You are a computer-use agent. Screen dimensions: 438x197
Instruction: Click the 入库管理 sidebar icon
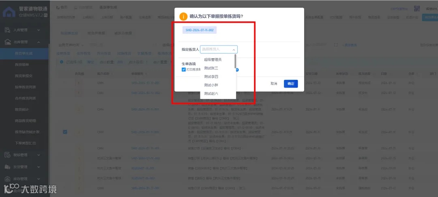click(8, 30)
